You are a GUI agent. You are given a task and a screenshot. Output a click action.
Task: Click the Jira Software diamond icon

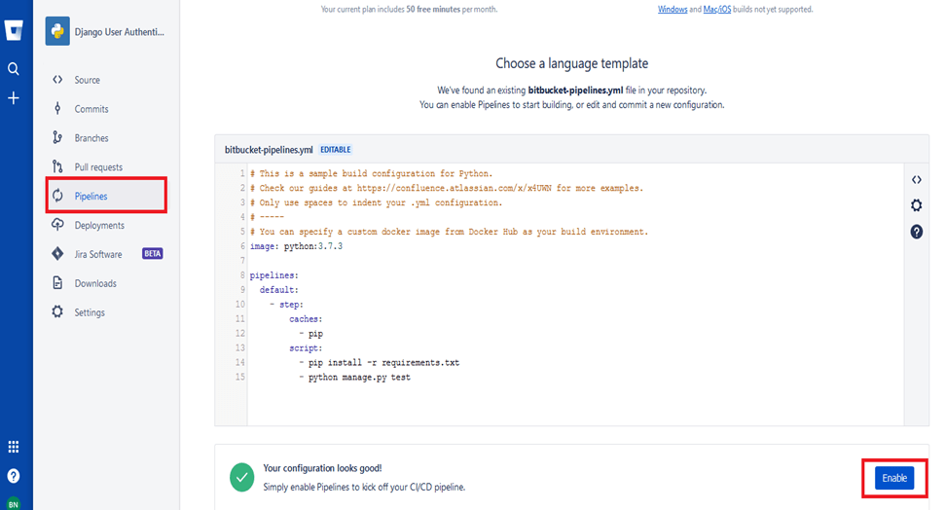pyautogui.click(x=57, y=253)
